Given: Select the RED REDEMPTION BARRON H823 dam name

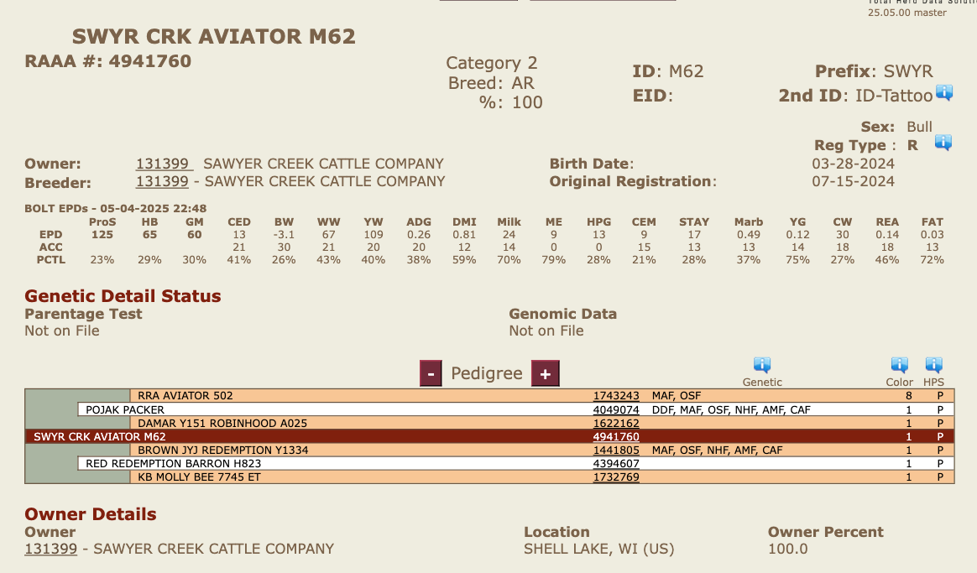Looking at the screenshot, I should (174, 464).
